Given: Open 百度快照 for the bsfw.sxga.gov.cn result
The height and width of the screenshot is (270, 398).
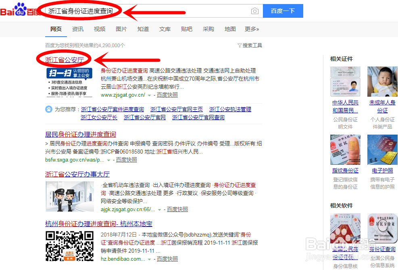Looking at the screenshot, I should (x=126, y=160).
